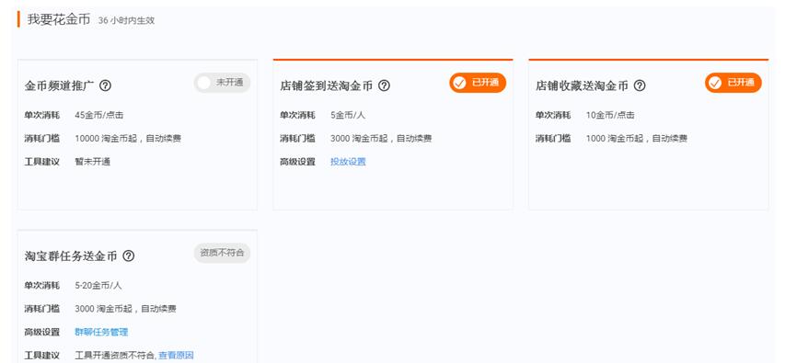This screenshot has width=797, height=363.
Task: Show help tip for 店铺收藏送淘金币
Action: coord(640,85)
